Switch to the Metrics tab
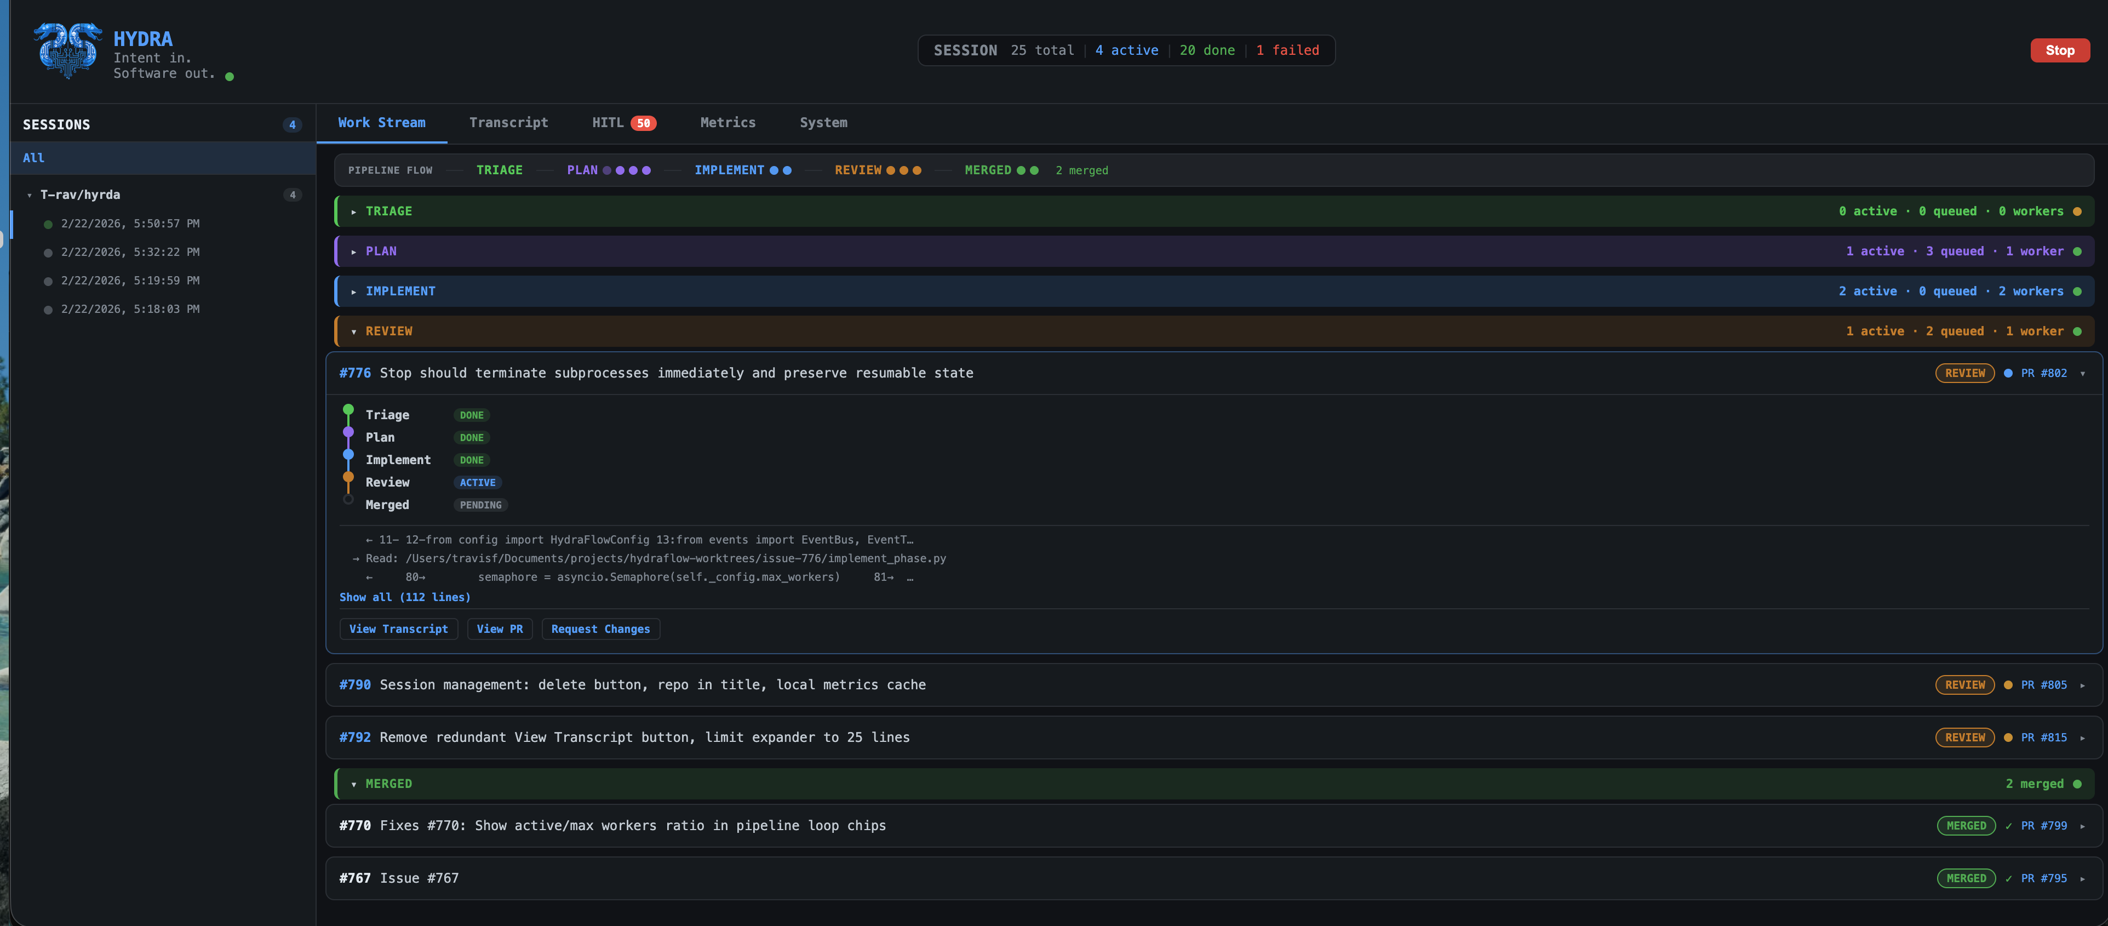2108x926 pixels. pyautogui.click(x=728, y=123)
